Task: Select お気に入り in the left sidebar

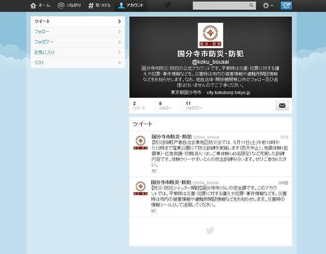Action: click(78, 52)
